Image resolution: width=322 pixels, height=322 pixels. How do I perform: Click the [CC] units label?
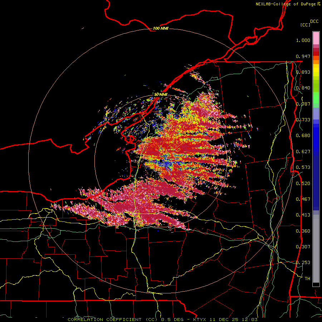[x=305, y=25]
